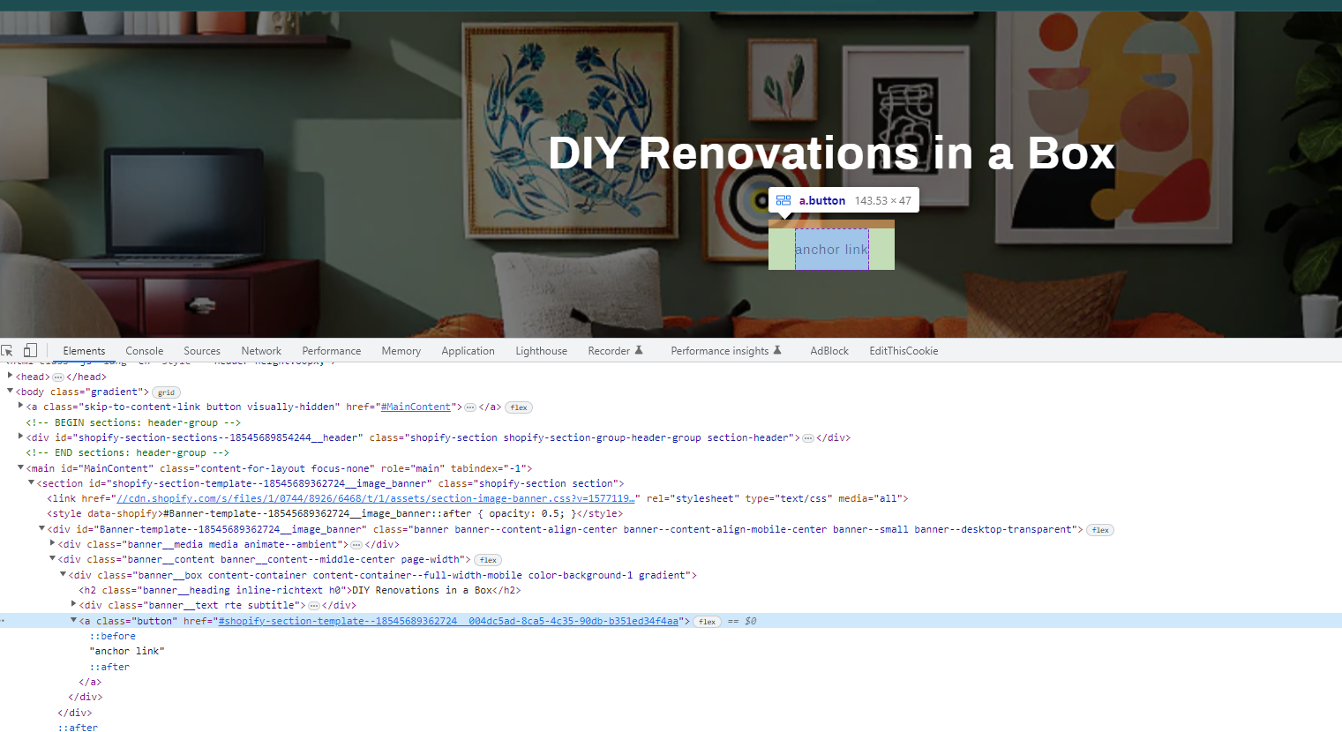Collapse the Banner-template div node
Screen dimensions: 1342x732
tap(41, 528)
